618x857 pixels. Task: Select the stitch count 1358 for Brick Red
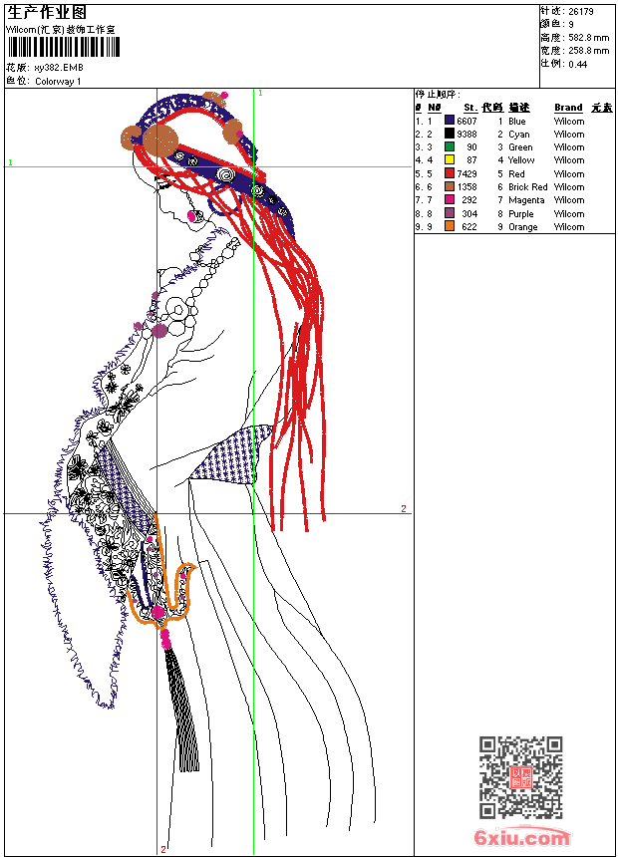pos(467,187)
